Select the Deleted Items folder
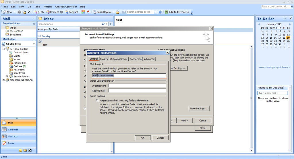Image resolution: width=294 pixels, height=159 pixels. click(21, 52)
